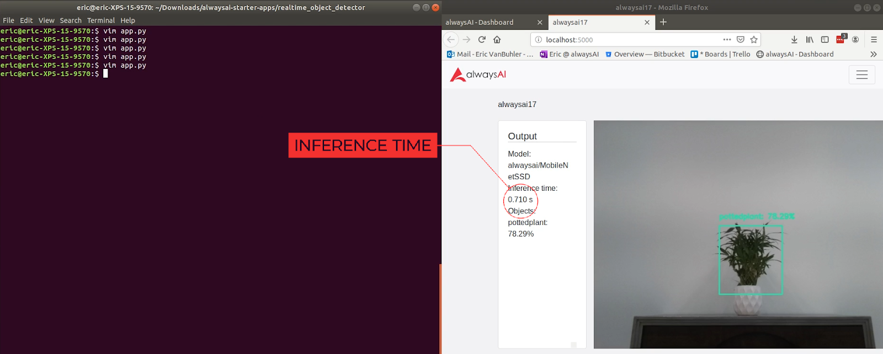This screenshot has width=883, height=354.
Task: Go back in Firefox history
Action: 451,40
